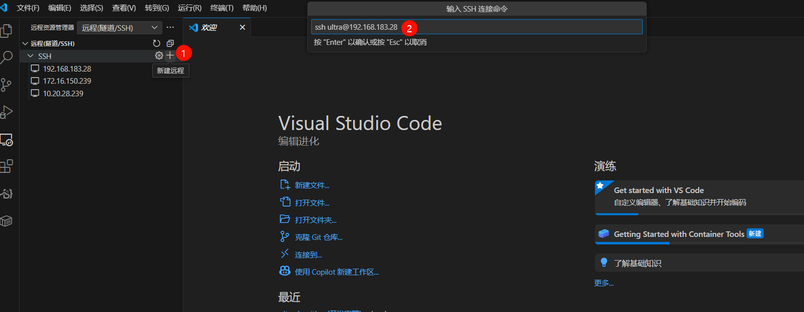Open the Explorer view in activity bar
This screenshot has height=312, width=804.
[x=6, y=31]
